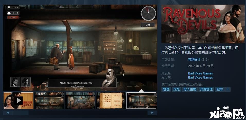Select the third screenshot thumbnail with greenhouse room
The width and height of the screenshot is (246, 120).
click(80, 101)
